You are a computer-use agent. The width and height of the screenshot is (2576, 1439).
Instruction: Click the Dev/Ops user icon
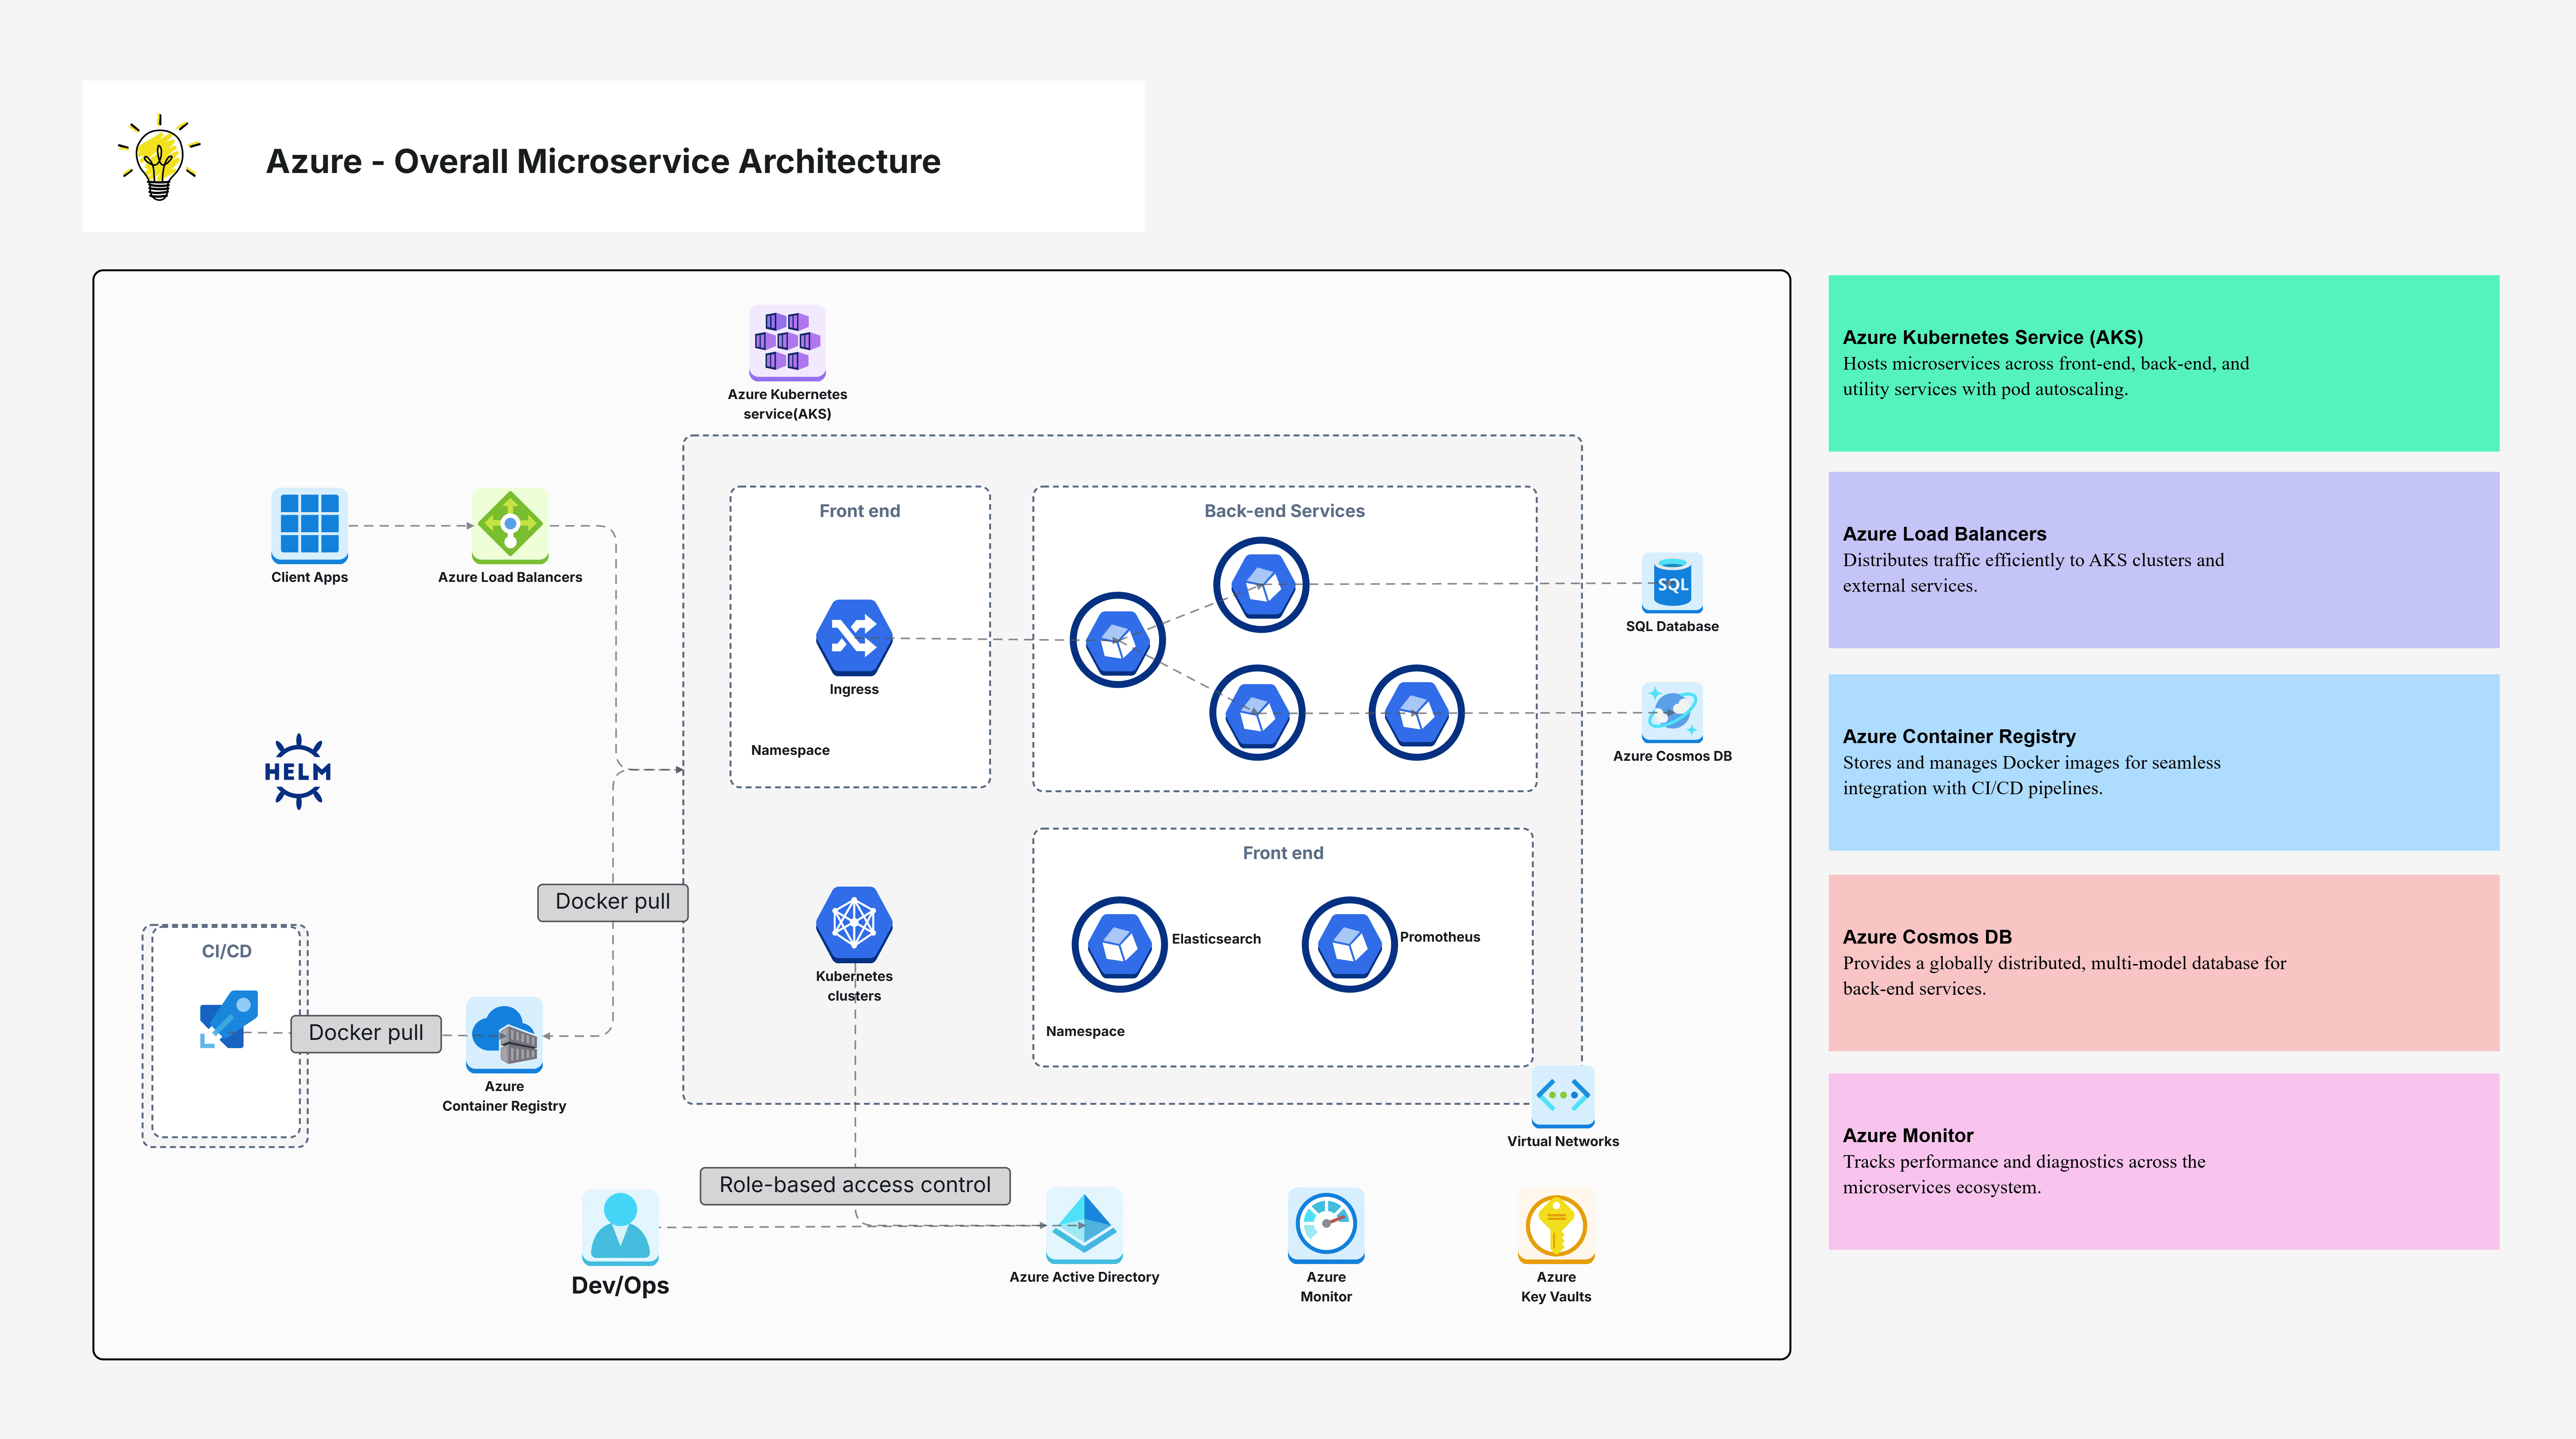click(x=620, y=1227)
